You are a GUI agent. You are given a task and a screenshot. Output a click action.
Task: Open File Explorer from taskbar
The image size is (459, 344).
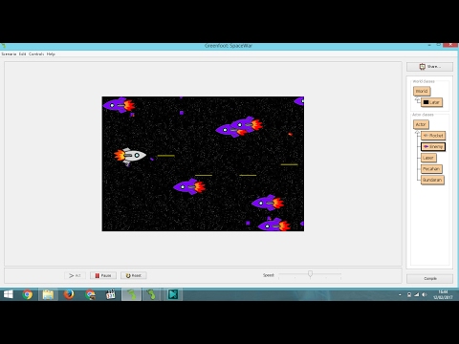[48, 294]
